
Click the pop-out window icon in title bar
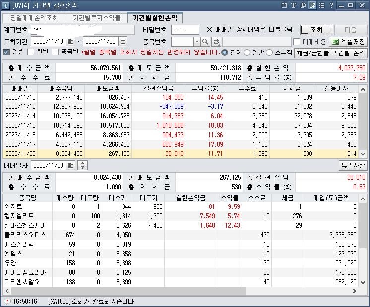[284, 5]
